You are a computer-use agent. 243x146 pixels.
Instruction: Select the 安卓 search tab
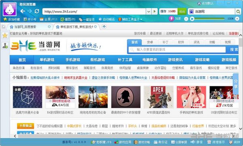point(150,42)
